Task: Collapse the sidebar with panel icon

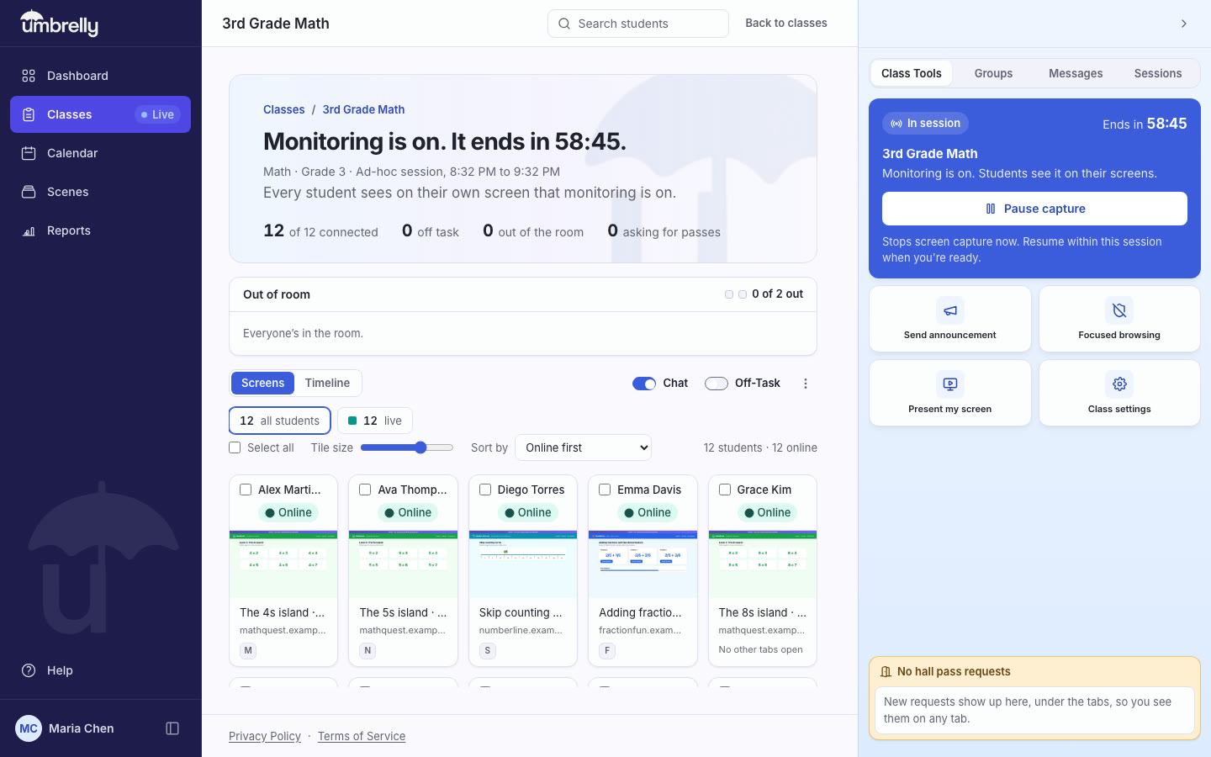Action: pyautogui.click(x=172, y=728)
